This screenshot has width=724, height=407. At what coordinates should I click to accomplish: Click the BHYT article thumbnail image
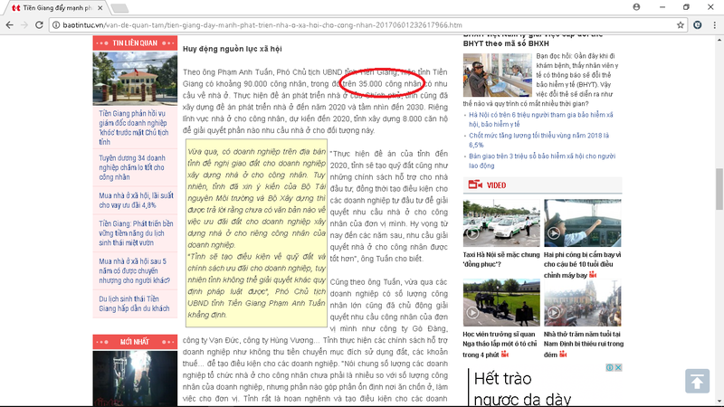click(x=497, y=75)
